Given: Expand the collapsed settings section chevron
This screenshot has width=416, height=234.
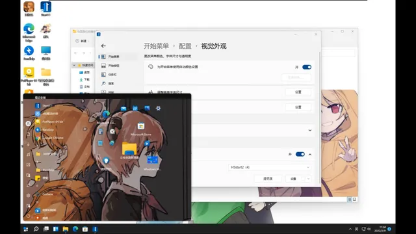Looking at the screenshot, I should tap(310, 130).
